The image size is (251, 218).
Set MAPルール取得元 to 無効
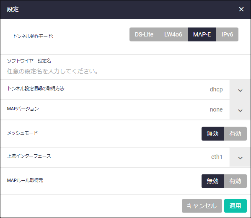pos(213,181)
